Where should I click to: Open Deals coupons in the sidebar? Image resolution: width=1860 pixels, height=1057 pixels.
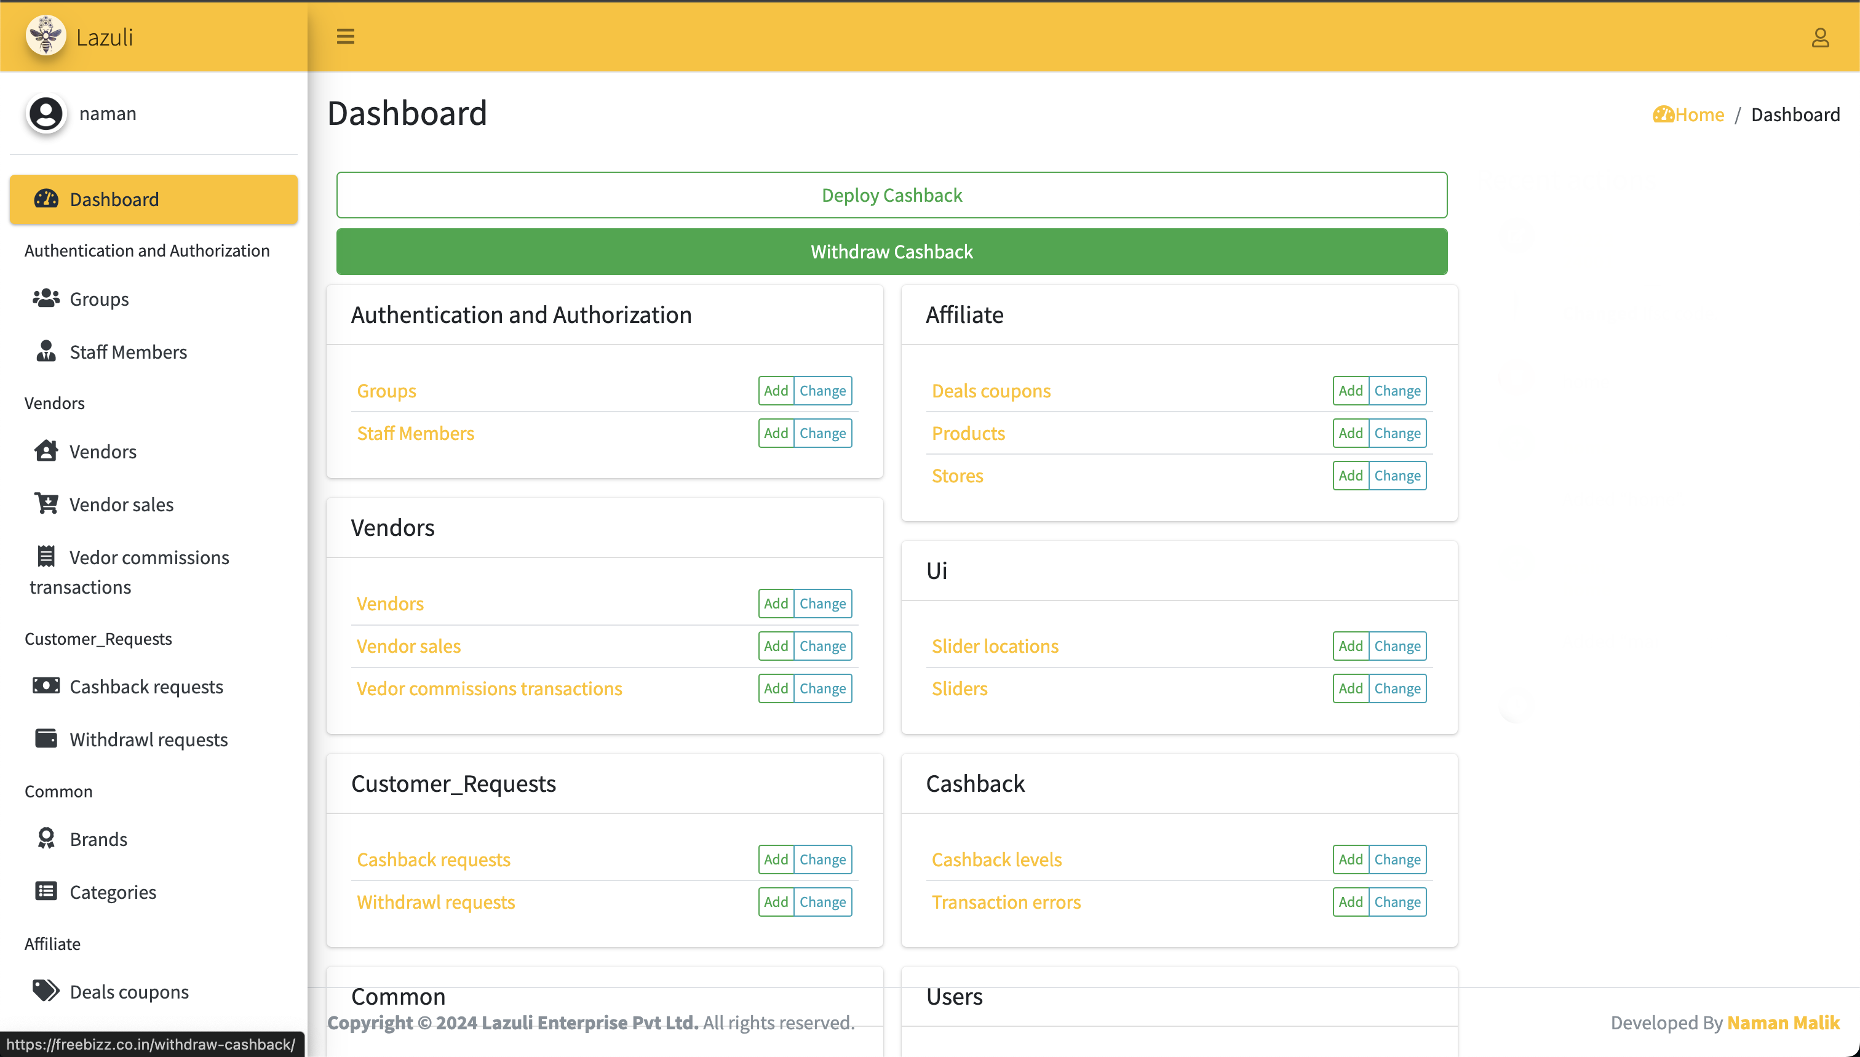154,991
